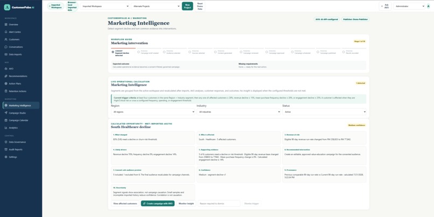Click the Audit Reports icon
This screenshot has height=217, width=434.
(x=6, y=149)
